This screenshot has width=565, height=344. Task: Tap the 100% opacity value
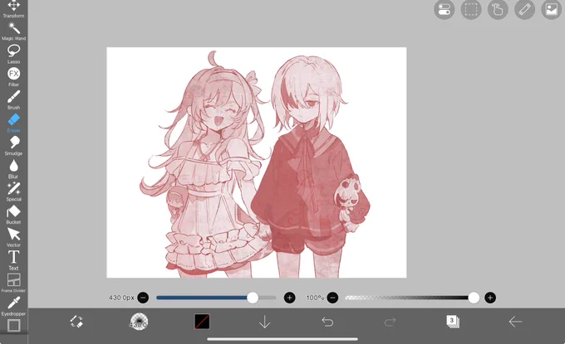tap(315, 298)
